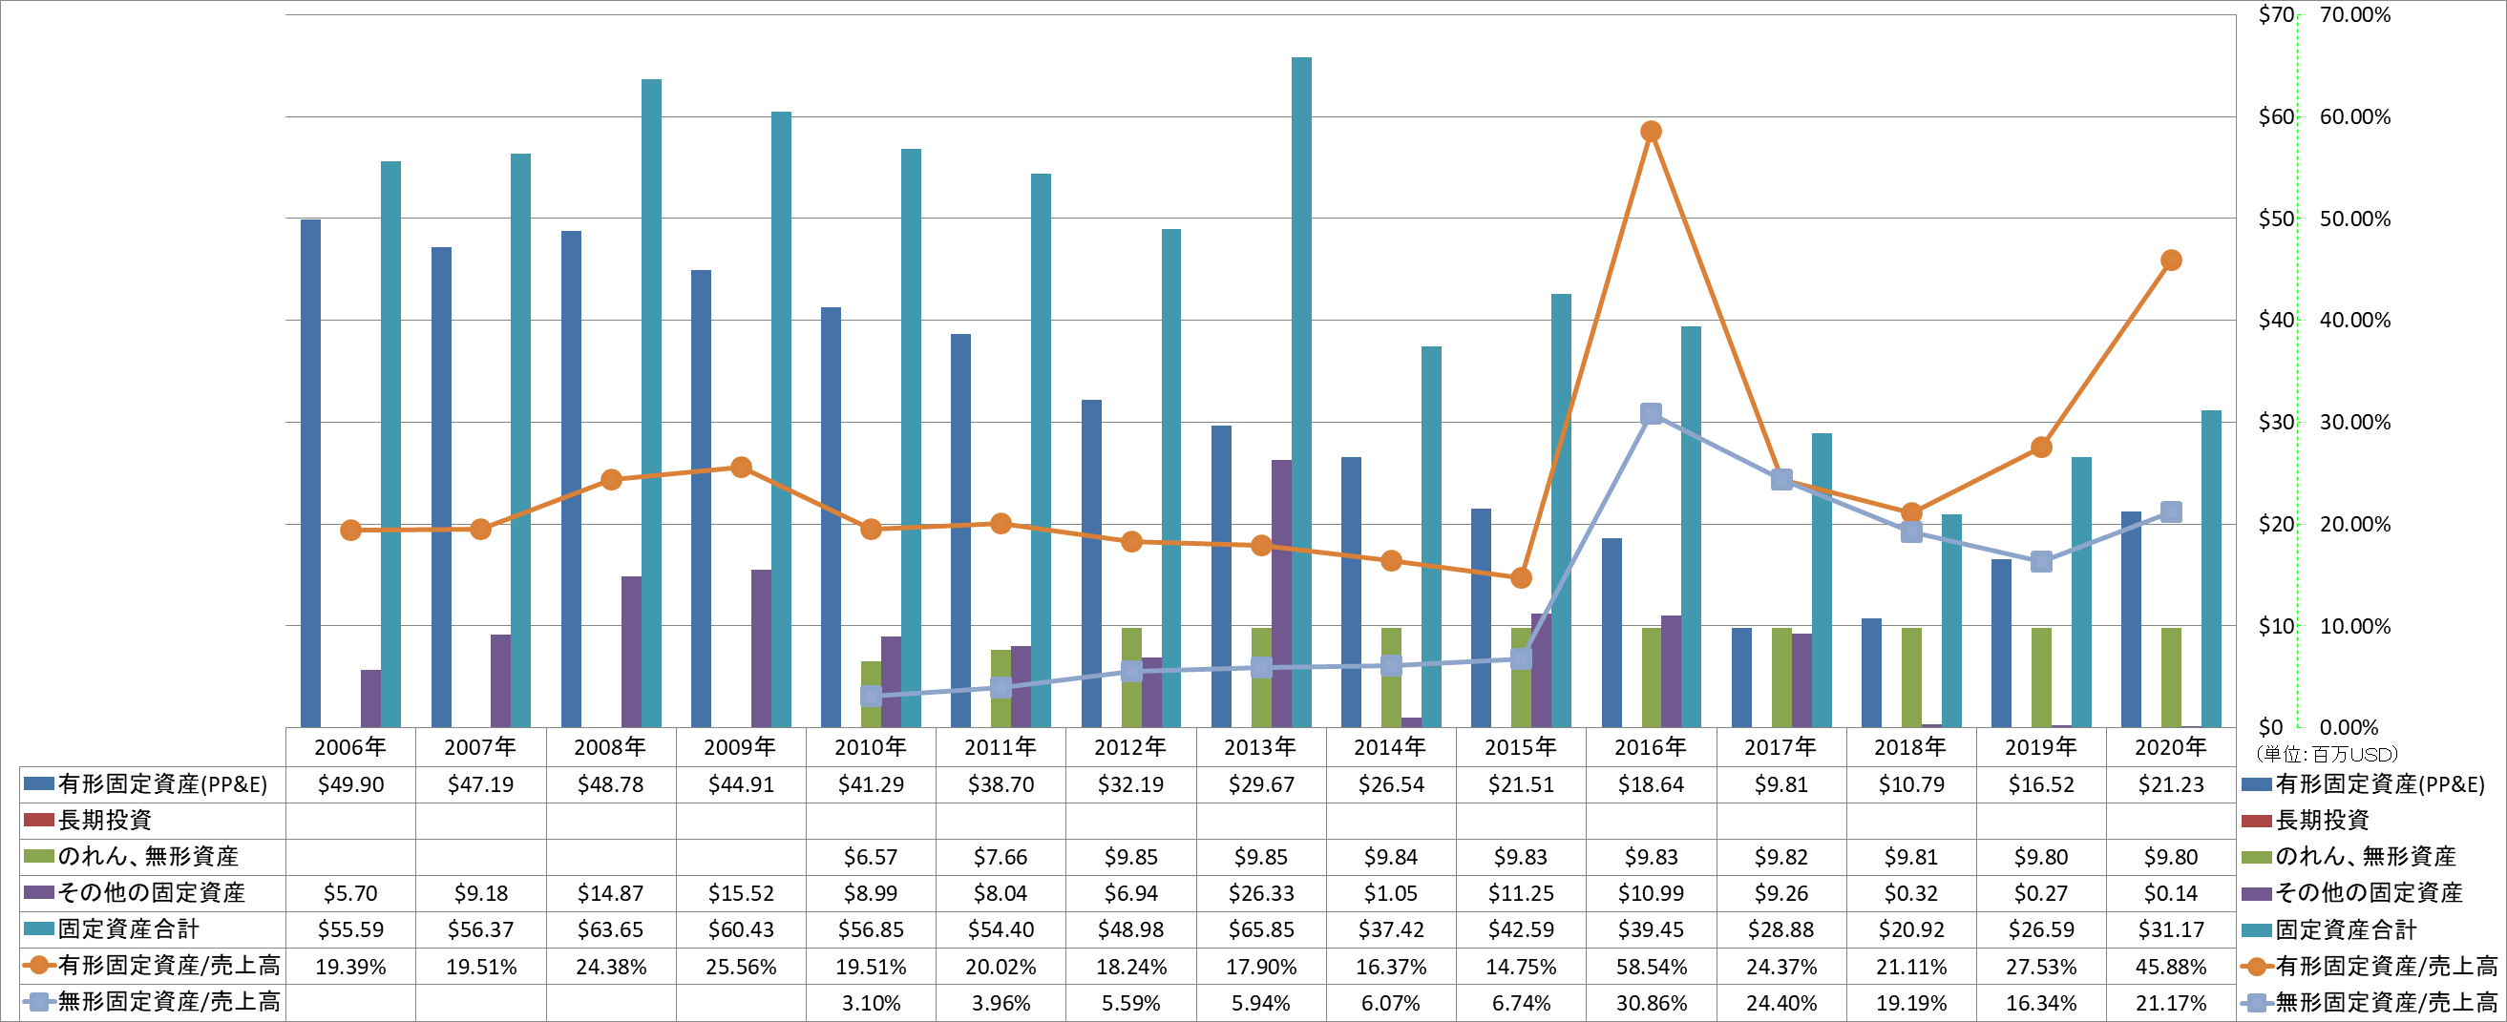Click the 2016年 blue square marker at 30.86%
Viewport: 2507px width, 1022px height.
point(1651,413)
